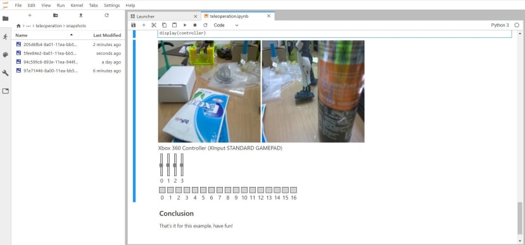Open the Running Terminals and Kernels panel

coord(5,37)
